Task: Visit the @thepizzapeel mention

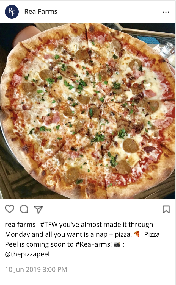Action: pyautogui.click(x=27, y=254)
